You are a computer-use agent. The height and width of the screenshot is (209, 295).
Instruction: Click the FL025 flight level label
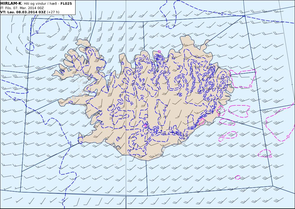click(66, 4)
